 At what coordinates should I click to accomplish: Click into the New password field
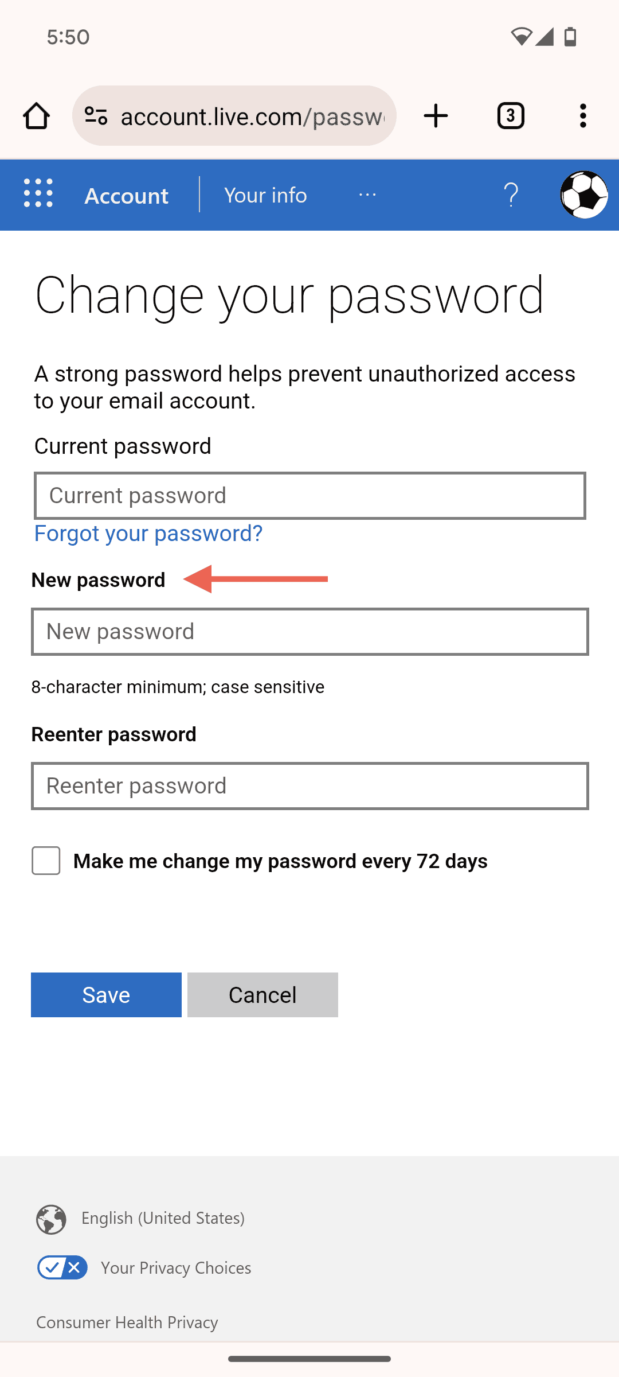pyautogui.click(x=309, y=632)
